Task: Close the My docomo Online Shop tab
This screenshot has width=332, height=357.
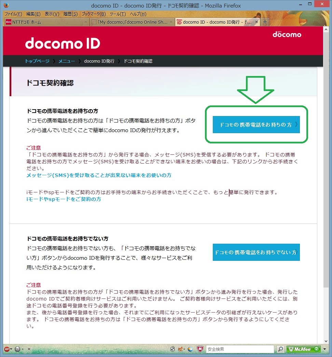Action: click(171, 22)
